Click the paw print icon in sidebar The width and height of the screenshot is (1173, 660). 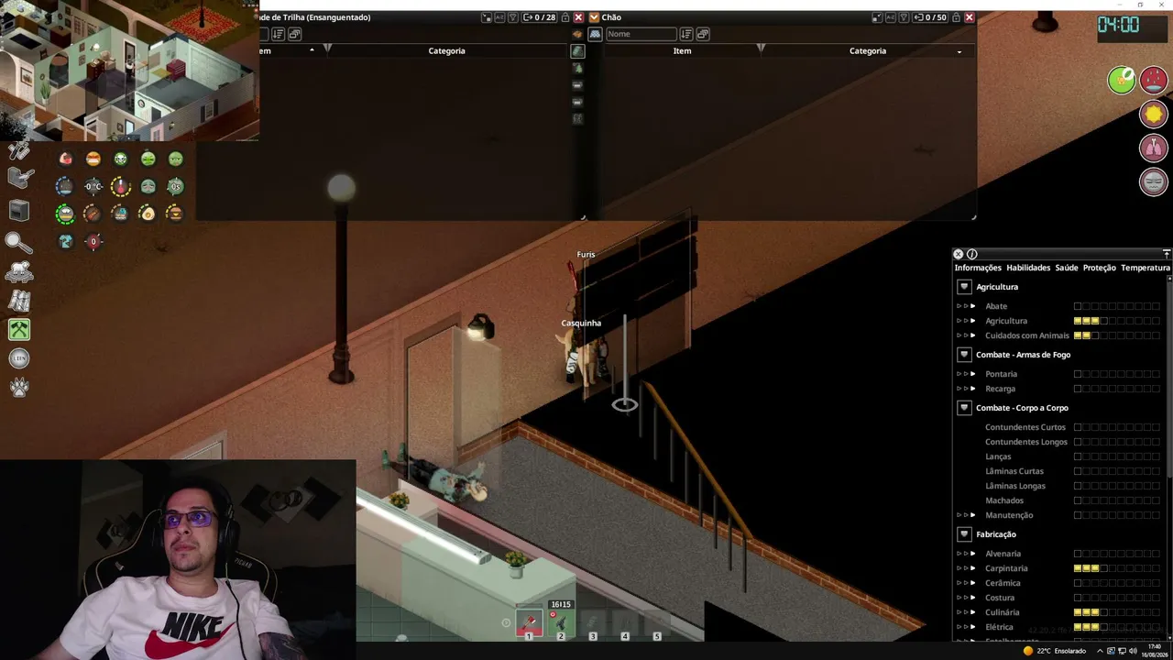coord(19,386)
